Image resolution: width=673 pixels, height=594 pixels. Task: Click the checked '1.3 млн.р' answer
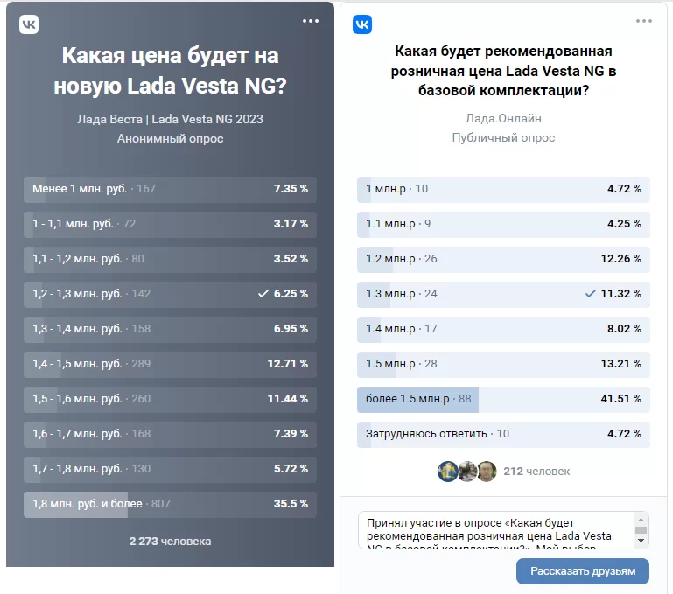[x=503, y=294]
